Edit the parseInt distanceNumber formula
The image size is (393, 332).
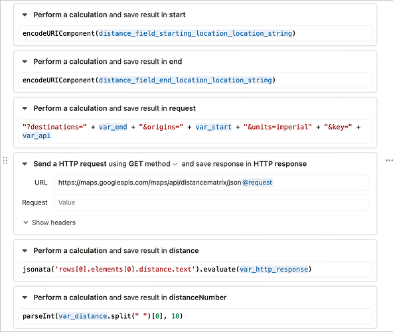(195, 316)
